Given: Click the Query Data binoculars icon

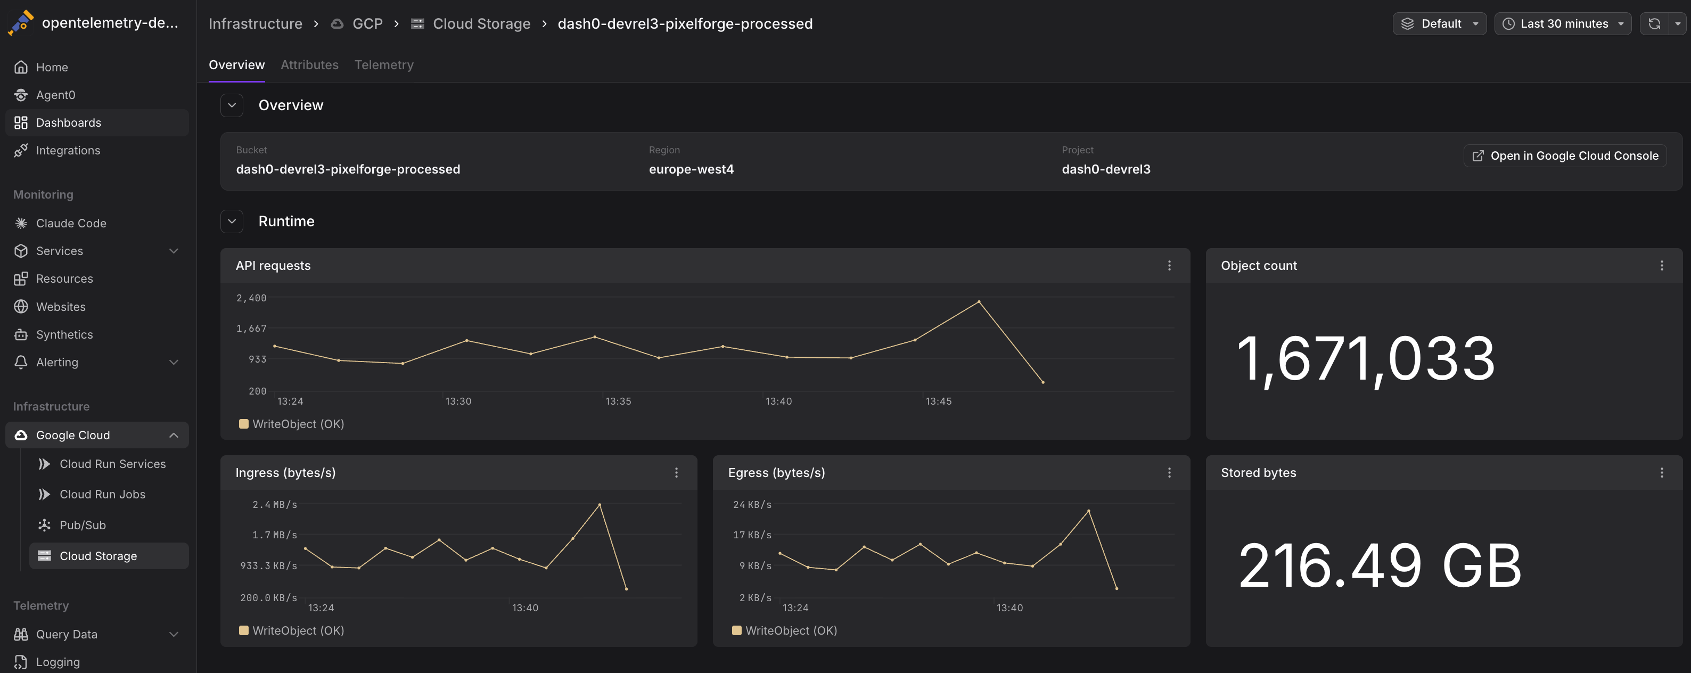Looking at the screenshot, I should 21,634.
